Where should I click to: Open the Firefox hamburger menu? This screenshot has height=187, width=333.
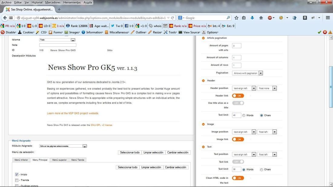coord(328,18)
